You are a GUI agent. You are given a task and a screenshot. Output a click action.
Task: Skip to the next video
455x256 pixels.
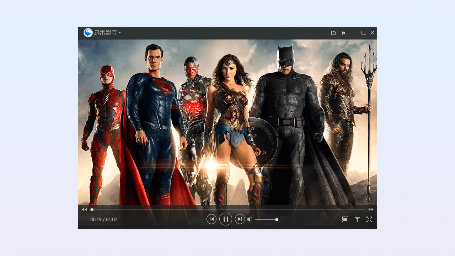[x=240, y=219]
